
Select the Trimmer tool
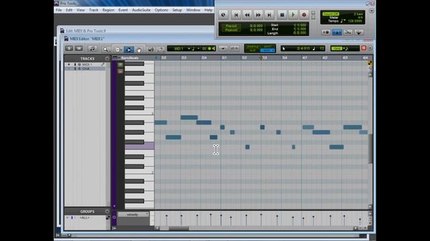point(118,50)
